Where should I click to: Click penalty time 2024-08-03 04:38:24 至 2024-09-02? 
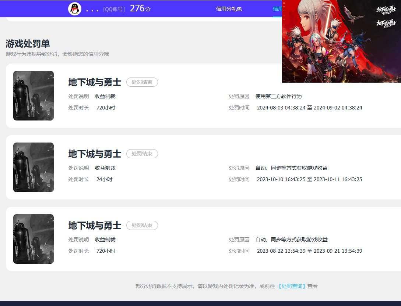(x=309, y=108)
